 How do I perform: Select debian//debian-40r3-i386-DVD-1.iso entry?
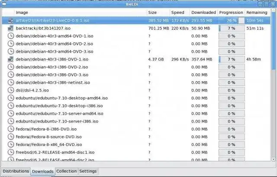52,59
